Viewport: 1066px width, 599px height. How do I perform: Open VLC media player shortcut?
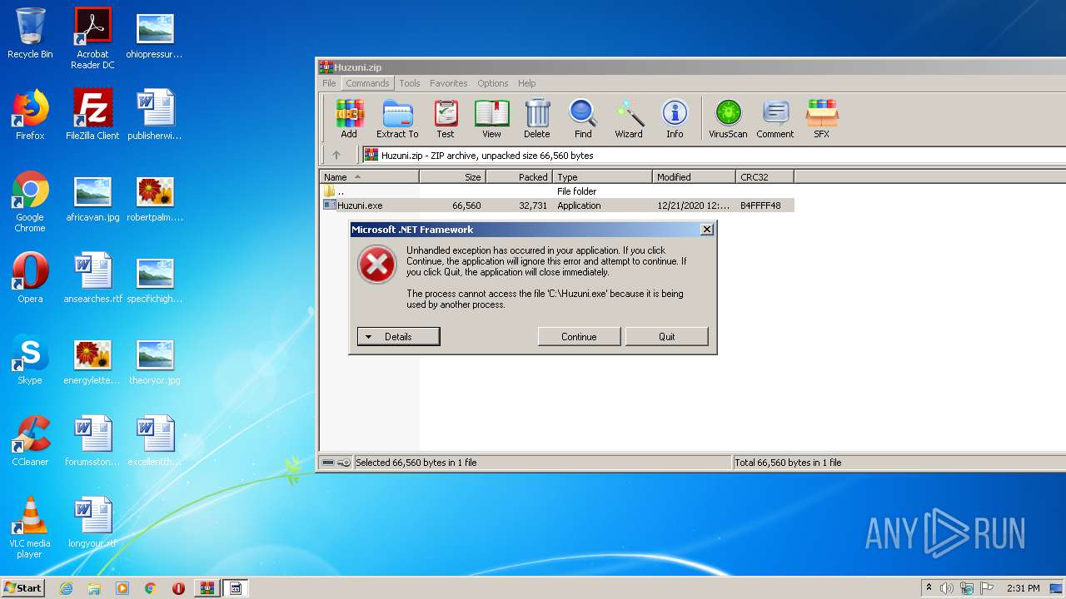pos(30,527)
